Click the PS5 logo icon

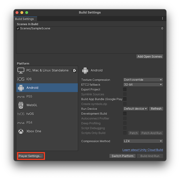[x=21, y=97]
